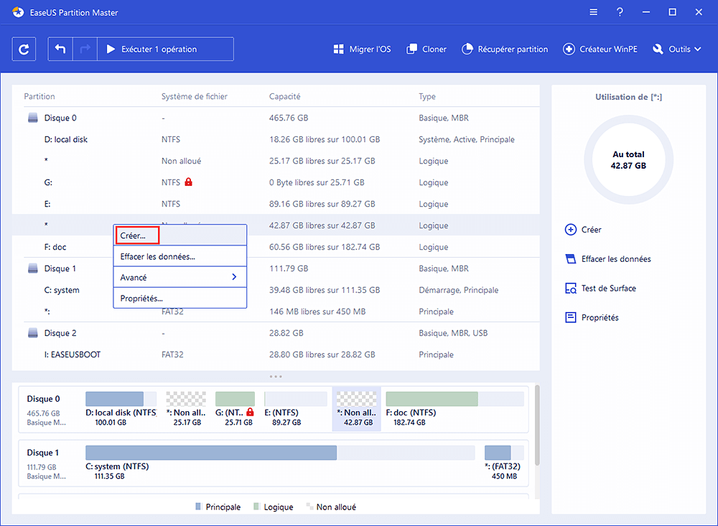Click Exécuter 1 opération button

pos(166,49)
